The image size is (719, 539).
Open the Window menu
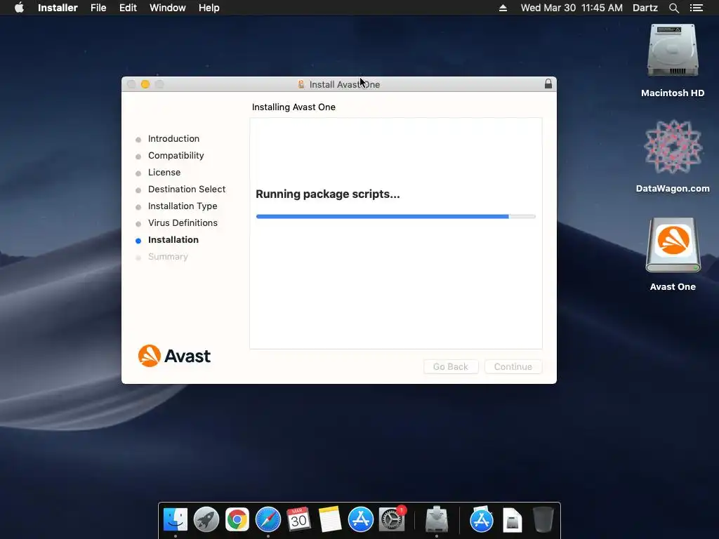pyautogui.click(x=167, y=8)
